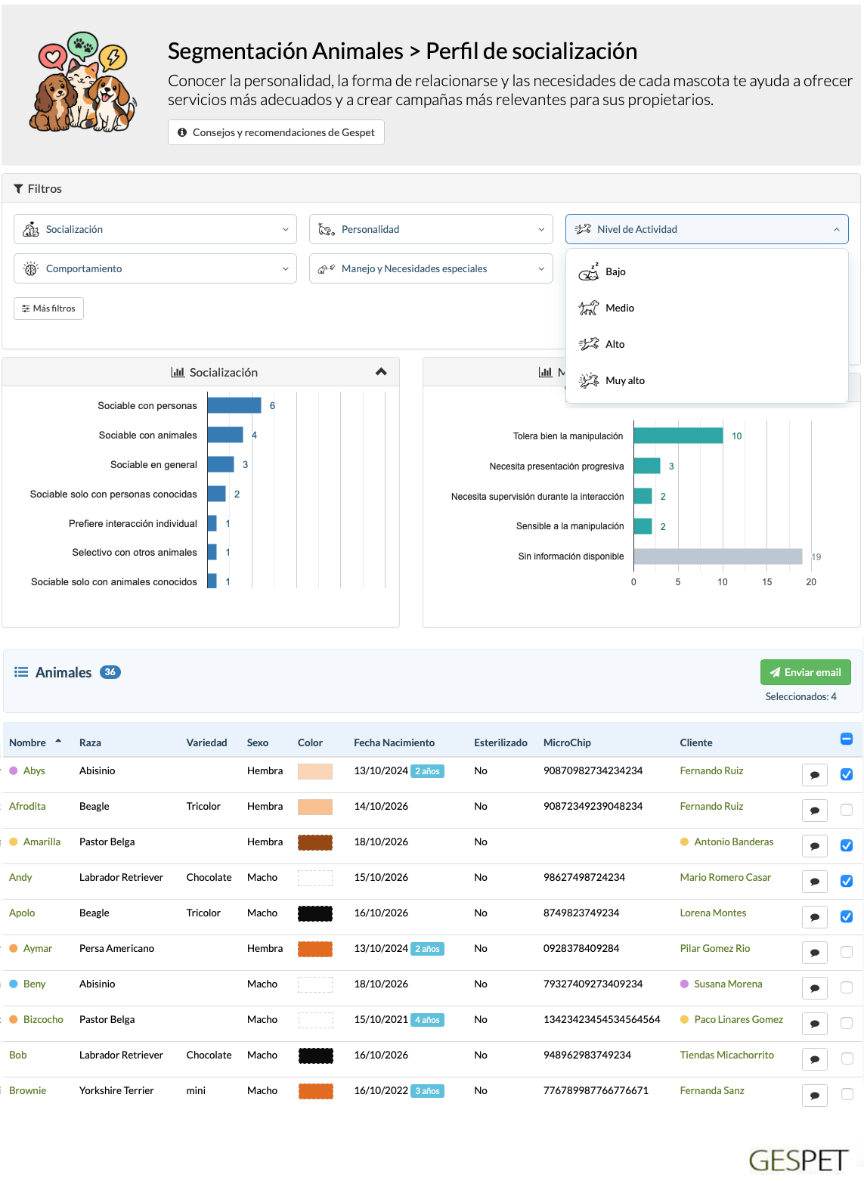The height and width of the screenshot is (1181, 864).
Task: Click the brown color swatch for Amarilla
Action: [x=315, y=842]
